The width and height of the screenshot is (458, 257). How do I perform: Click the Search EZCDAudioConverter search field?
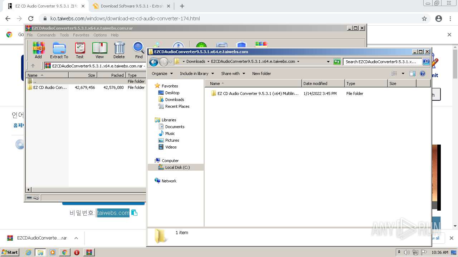[x=382, y=62]
